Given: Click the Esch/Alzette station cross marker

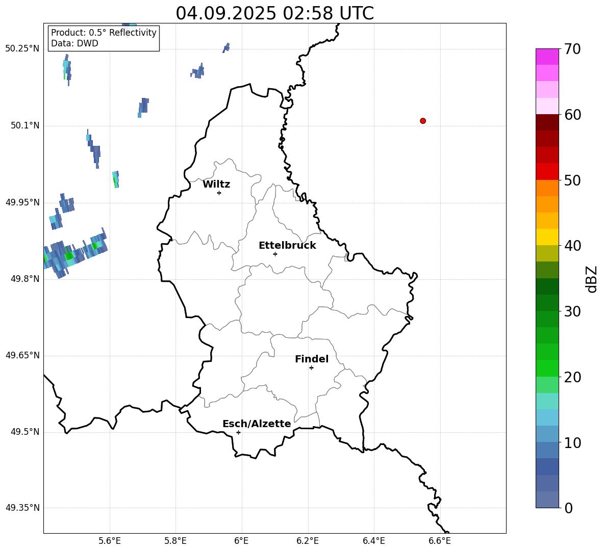Looking at the screenshot, I should coord(238,432).
